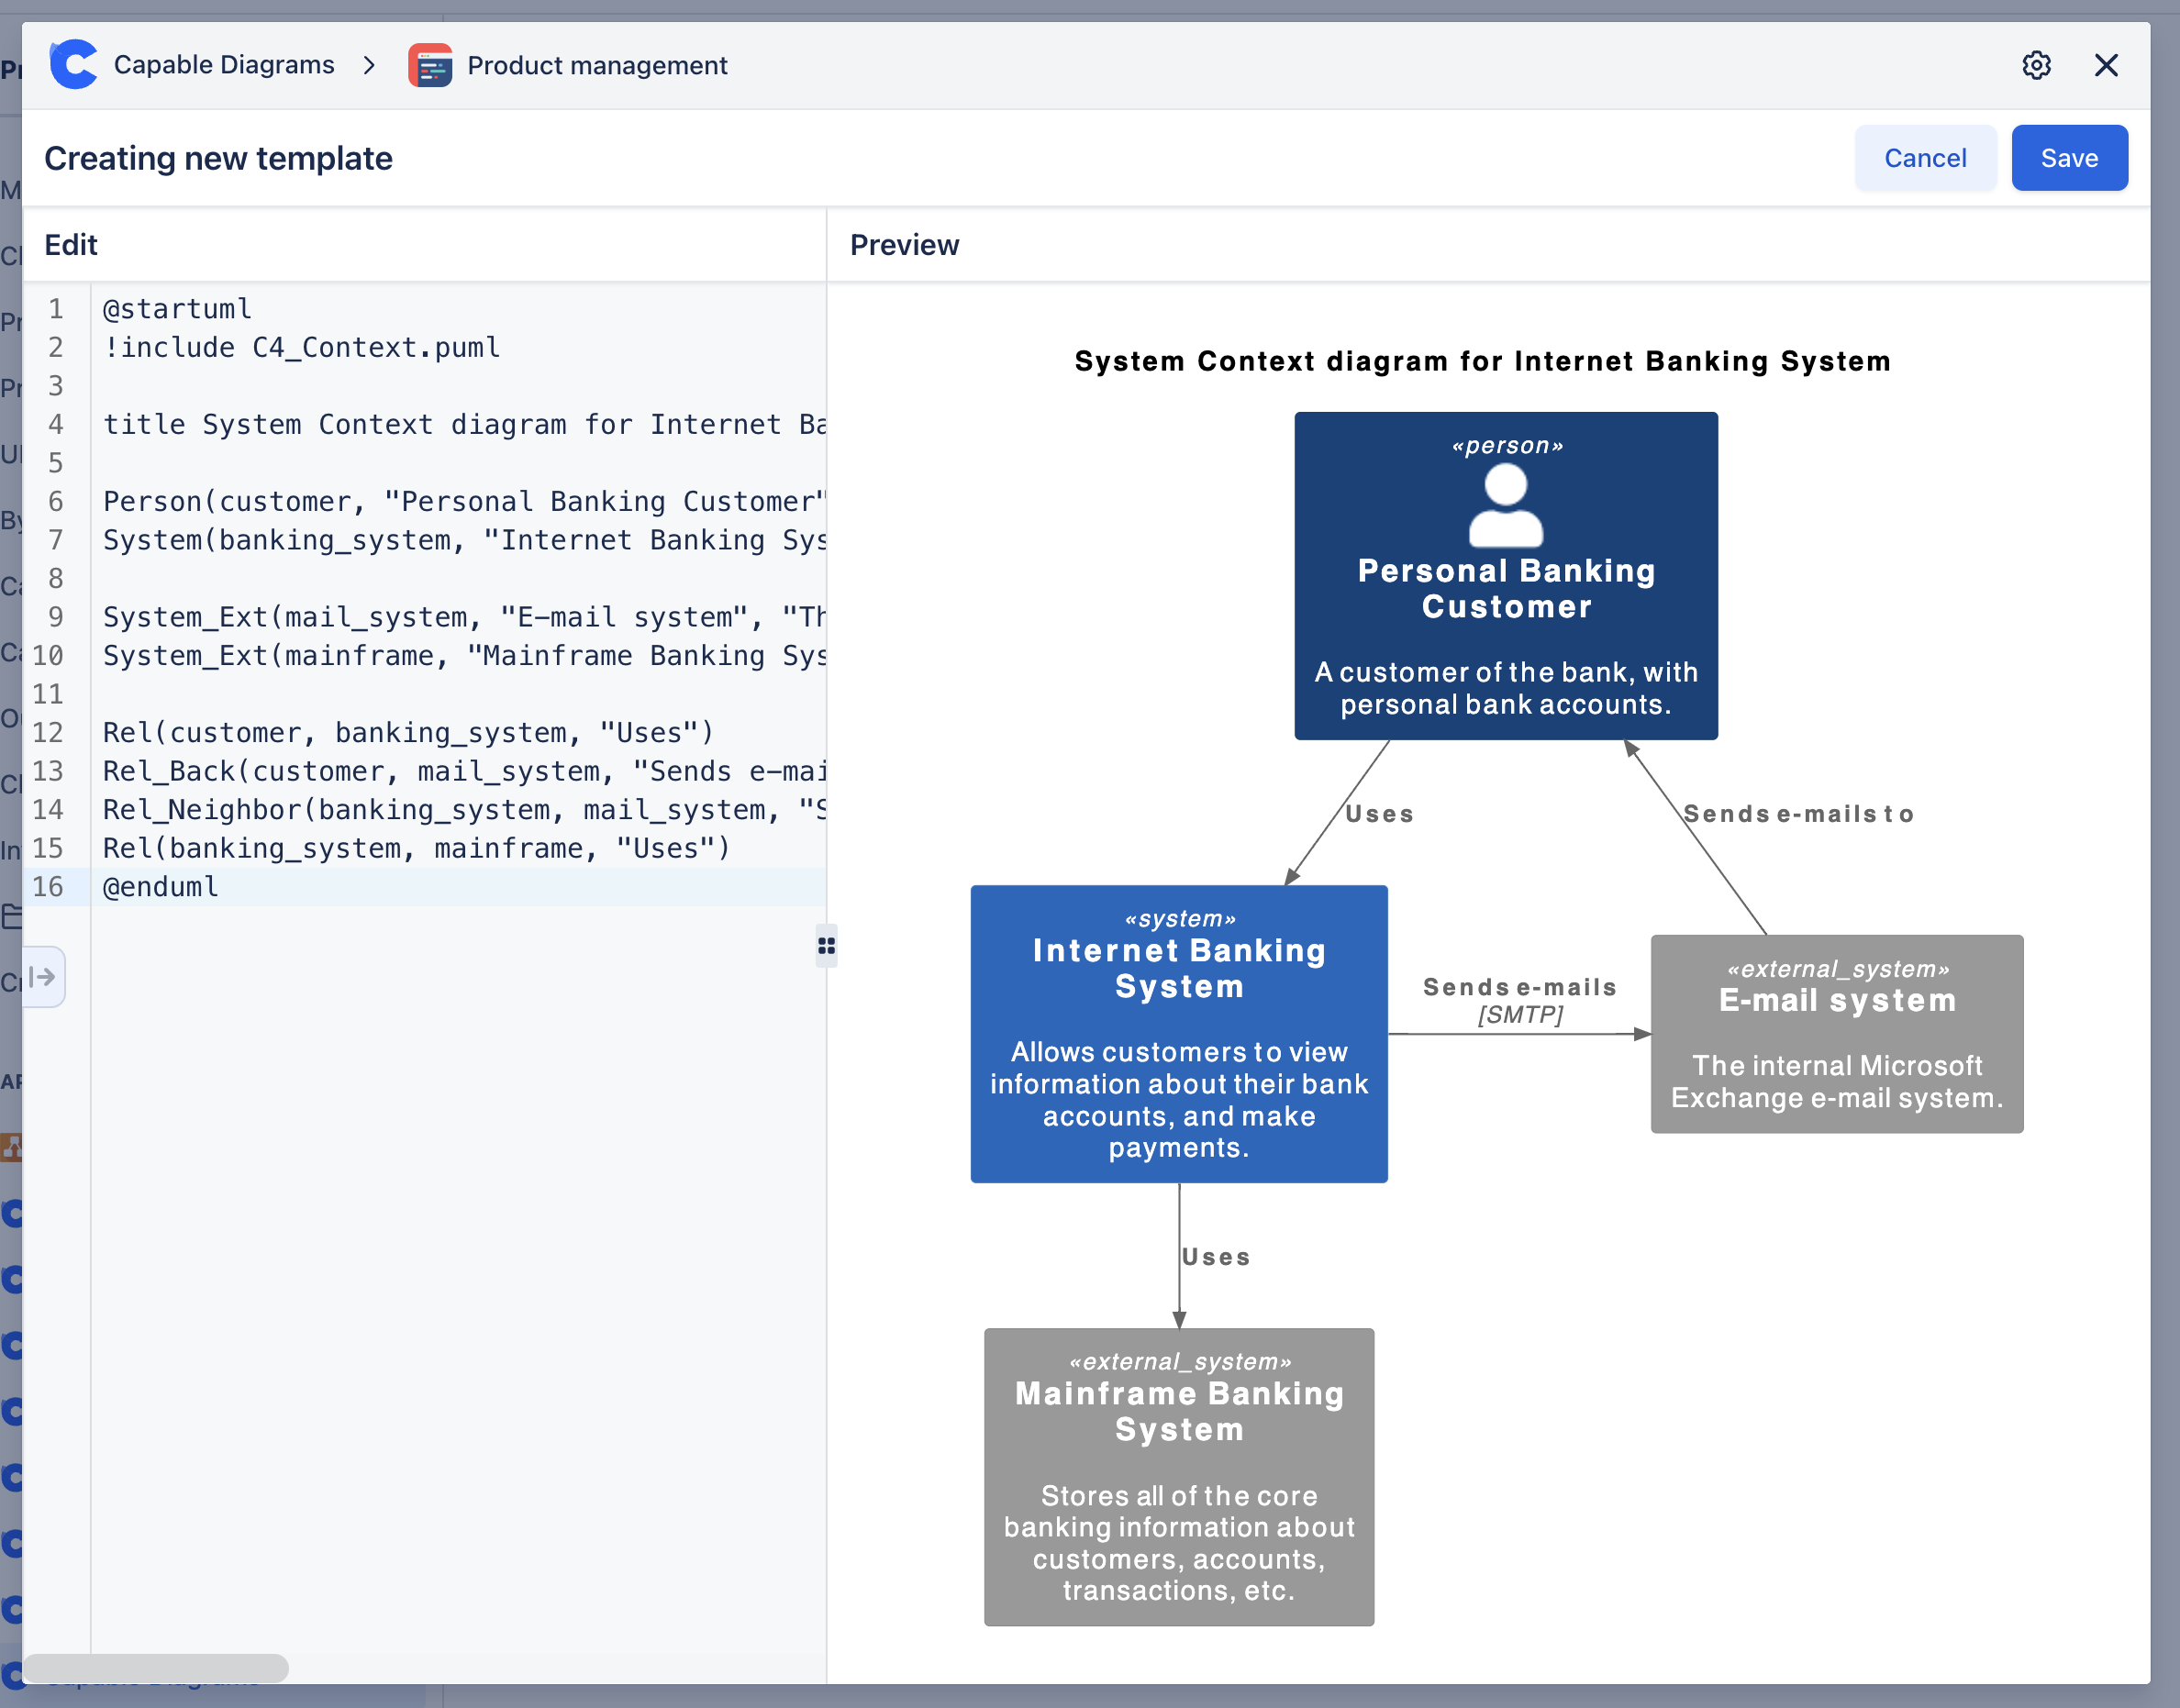Click the breadcrumb chevron separator
This screenshot has height=1708, width=2180.
pyautogui.click(x=369, y=65)
